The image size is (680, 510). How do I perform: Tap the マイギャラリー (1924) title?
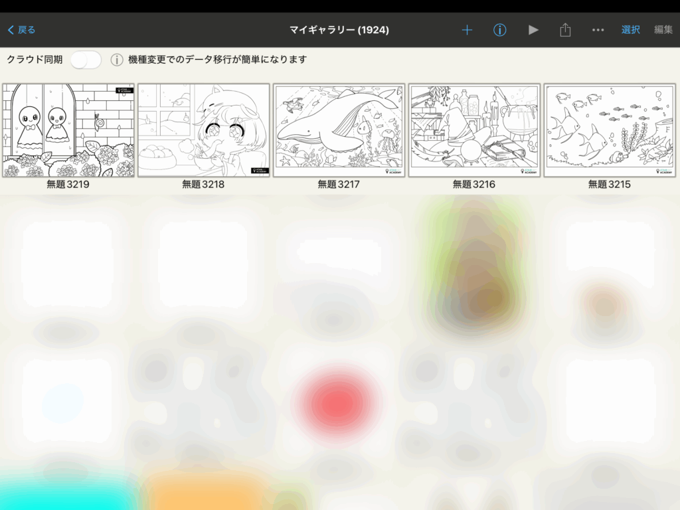pyautogui.click(x=339, y=30)
